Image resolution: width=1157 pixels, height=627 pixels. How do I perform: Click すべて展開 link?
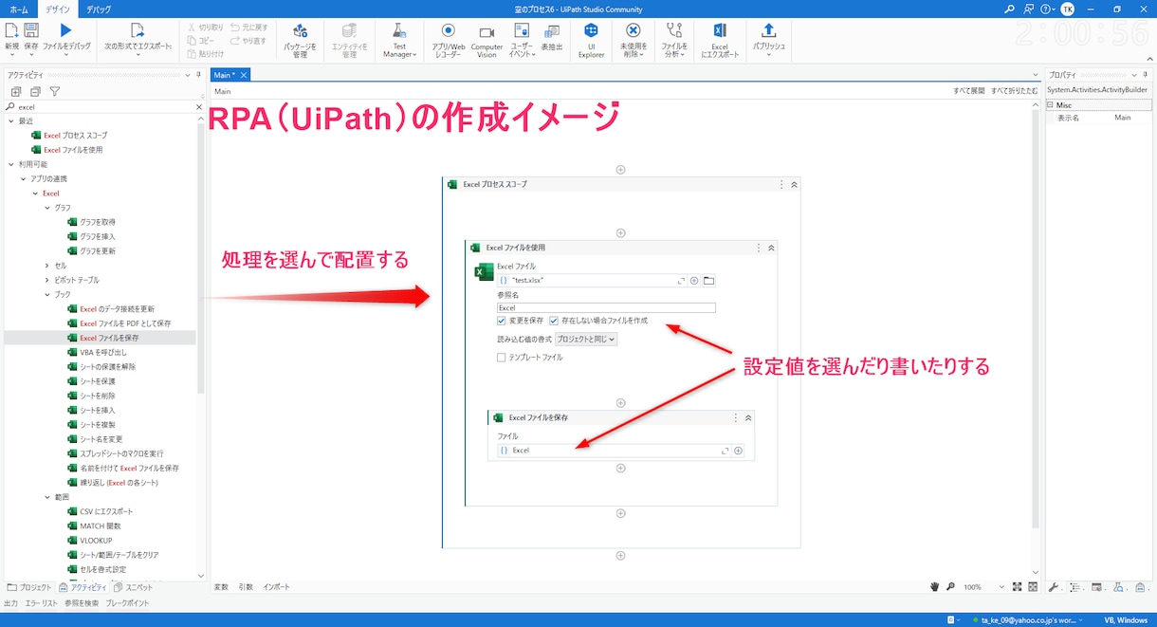[968, 91]
